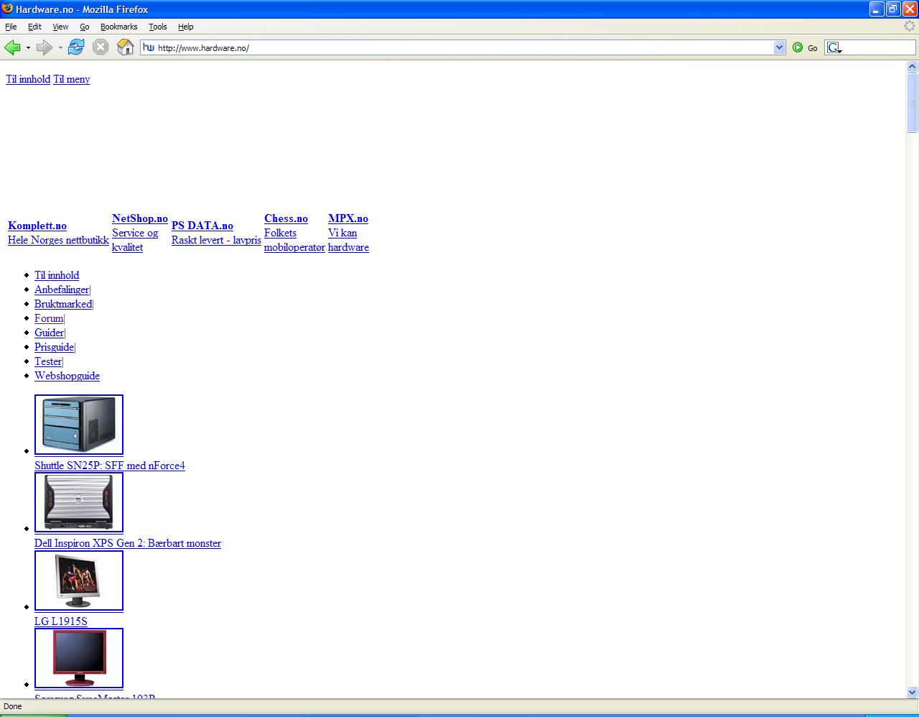Select 'Til innhold' in the bulleted menu

point(57,275)
